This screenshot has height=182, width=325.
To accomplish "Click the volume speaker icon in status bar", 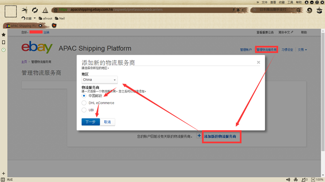I will click(x=288, y=179).
